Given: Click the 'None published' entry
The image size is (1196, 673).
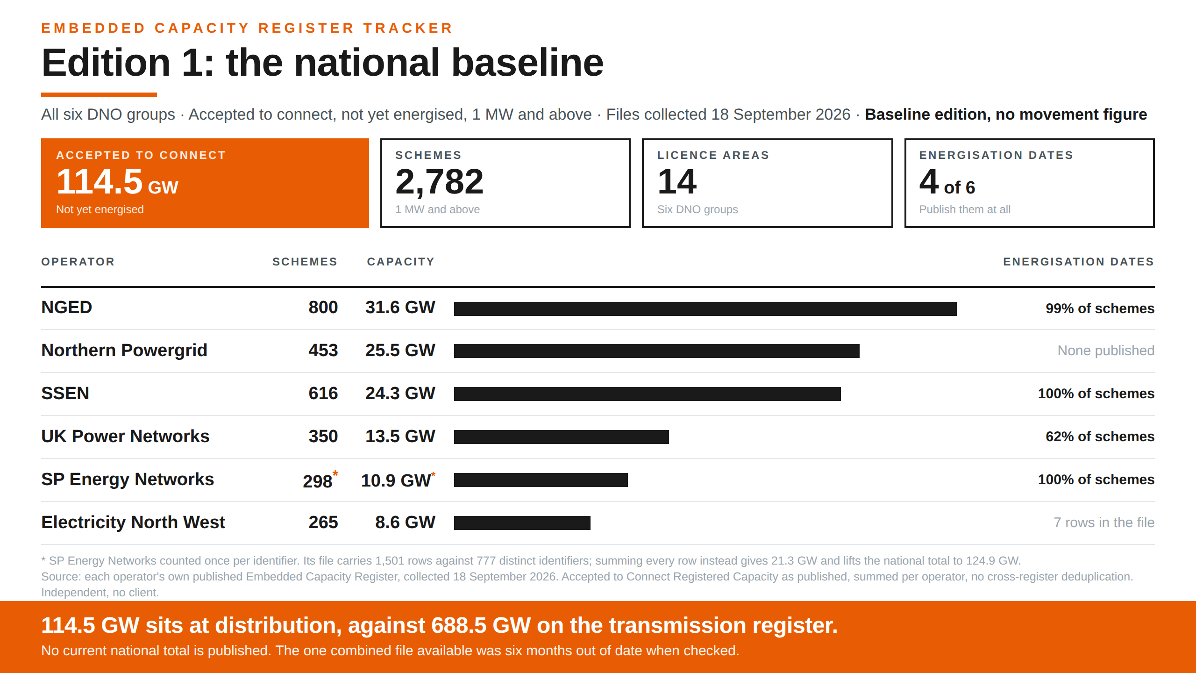Looking at the screenshot, I should (x=1106, y=351).
